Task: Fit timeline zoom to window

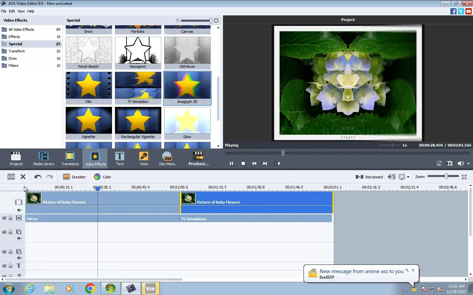Action: point(464,177)
